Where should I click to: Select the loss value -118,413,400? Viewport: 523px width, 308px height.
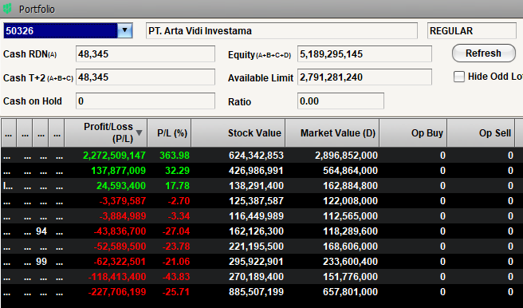click(117, 277)
